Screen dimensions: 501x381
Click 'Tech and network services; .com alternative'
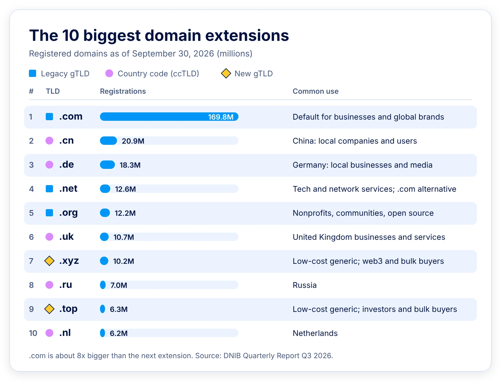click(x=374, y=189)
